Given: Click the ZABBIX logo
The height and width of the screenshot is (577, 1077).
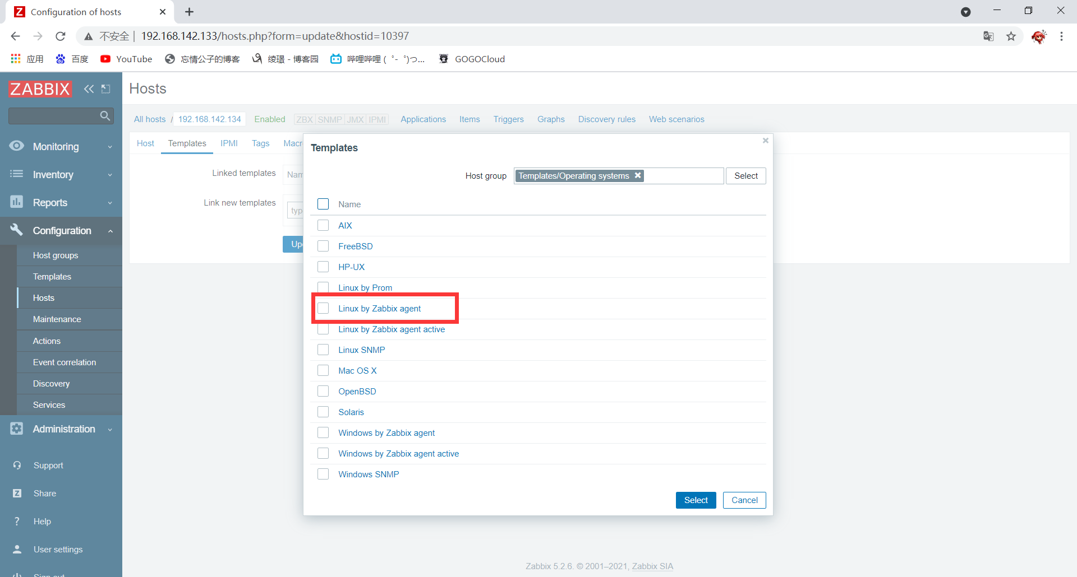Looking at the screenshot, I should [x=40, y=89].
